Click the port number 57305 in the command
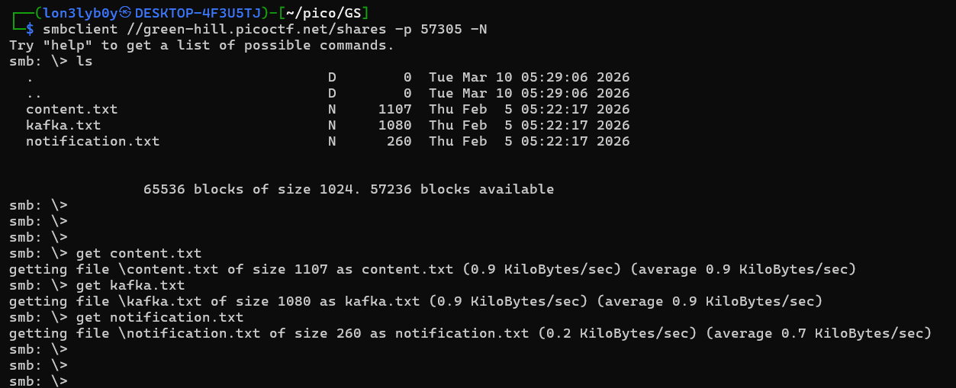This screenshot has height=388, width=956. click(441, 29)
